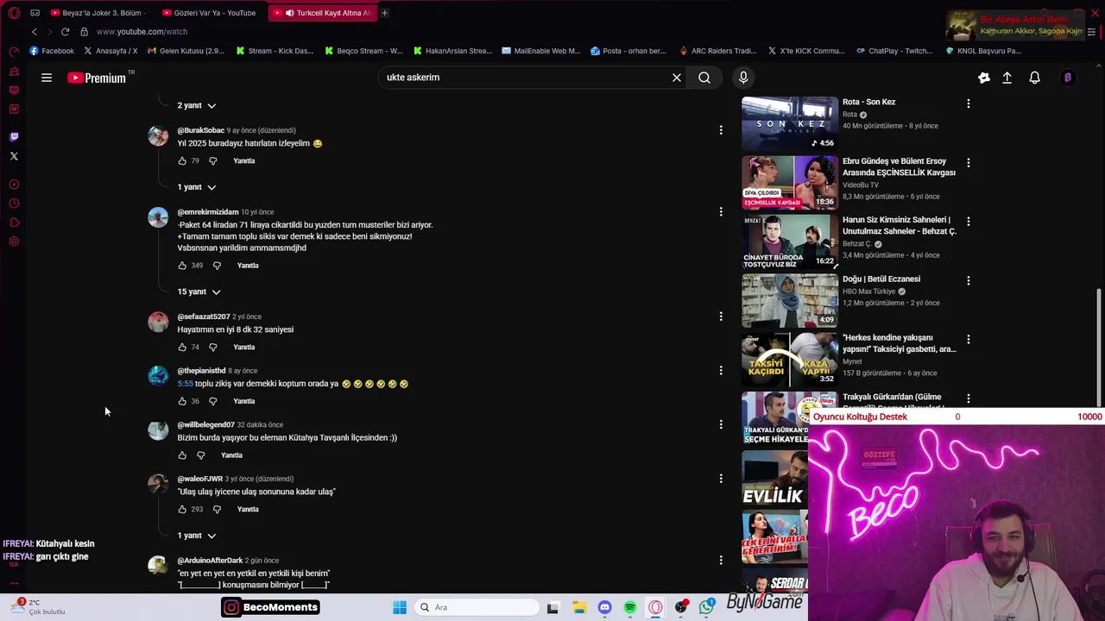Open history clock in Opera sidebar
The image size is (1105, 621).
coord(14,204)
